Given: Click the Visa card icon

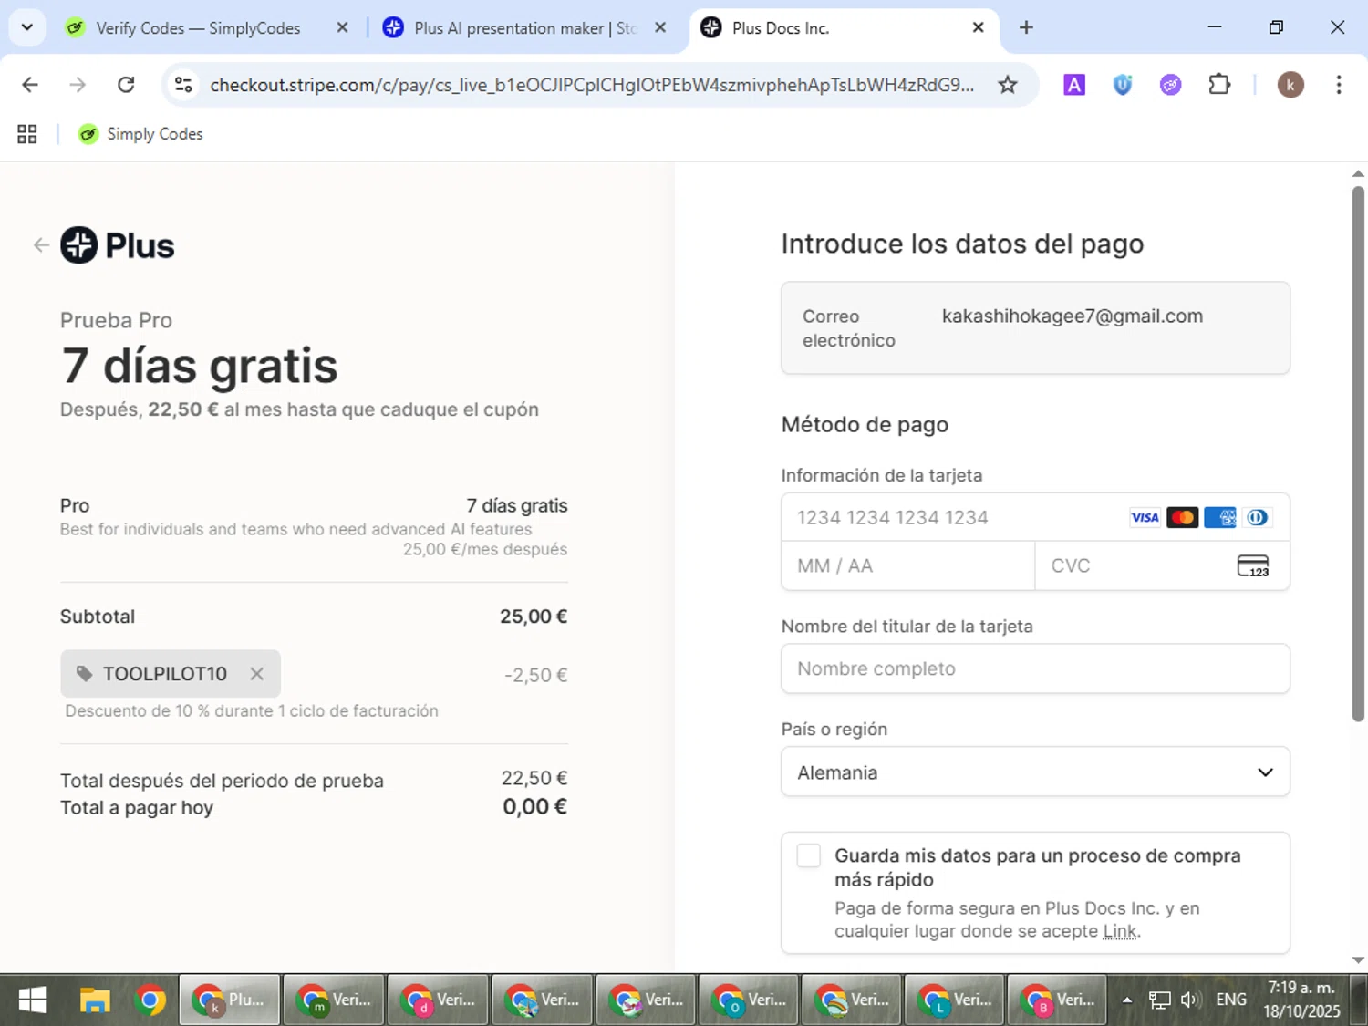Looking at the screenshot, I should pyautogui.click(x=1145, y=517).
